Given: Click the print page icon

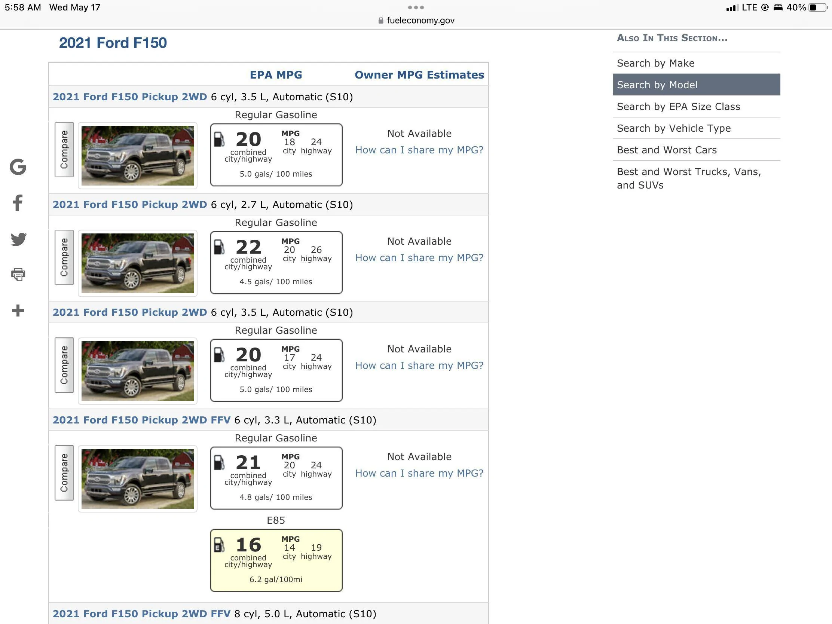Looking at the screenshot, I should point(18,275).
